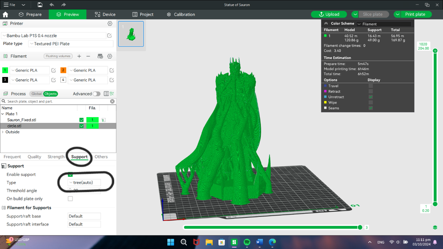The width and height of the screenshot is (443, 249).
Task: Open the Strength settings tab
Action: pos(56,157)
